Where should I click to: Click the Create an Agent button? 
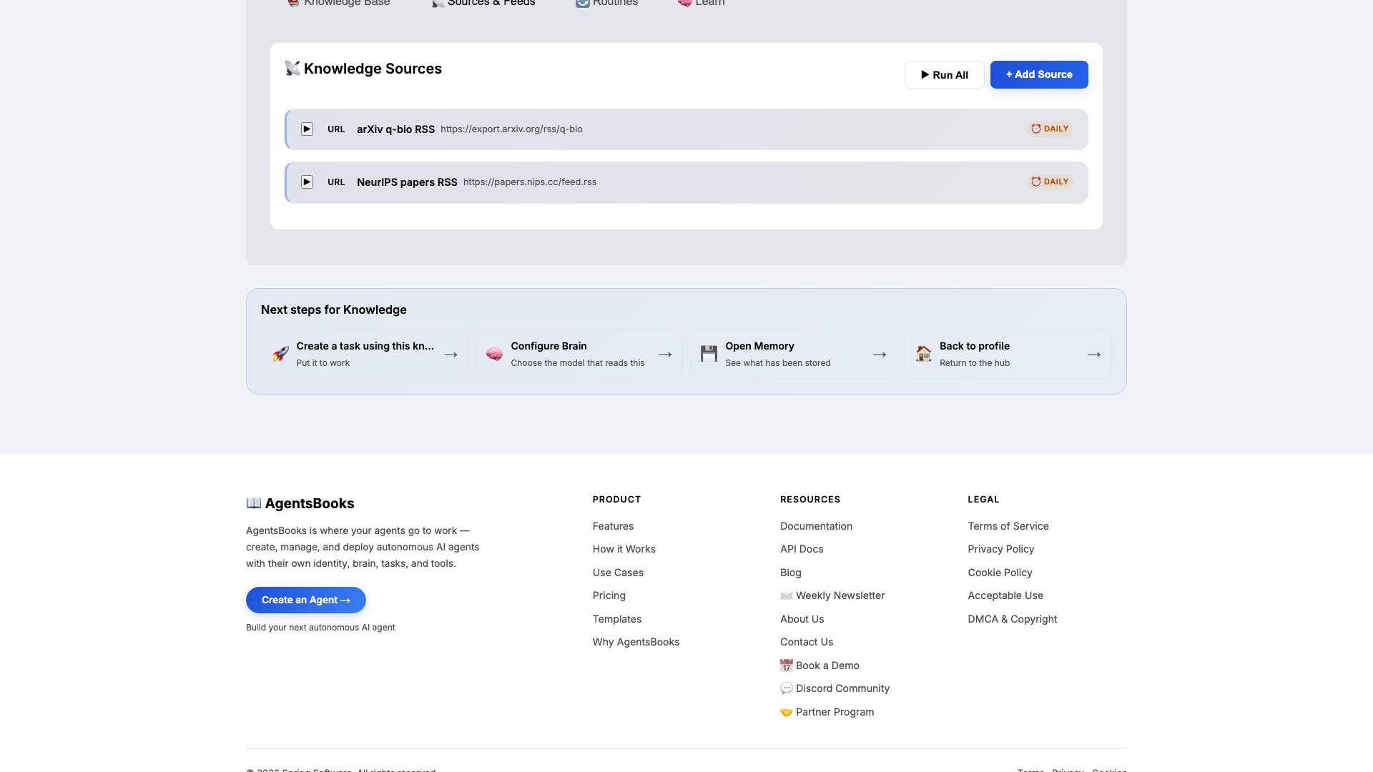tap(306, 600)
